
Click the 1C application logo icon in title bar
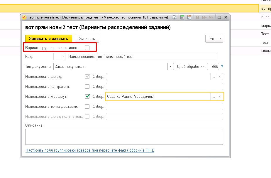click(x=24, y=17)
